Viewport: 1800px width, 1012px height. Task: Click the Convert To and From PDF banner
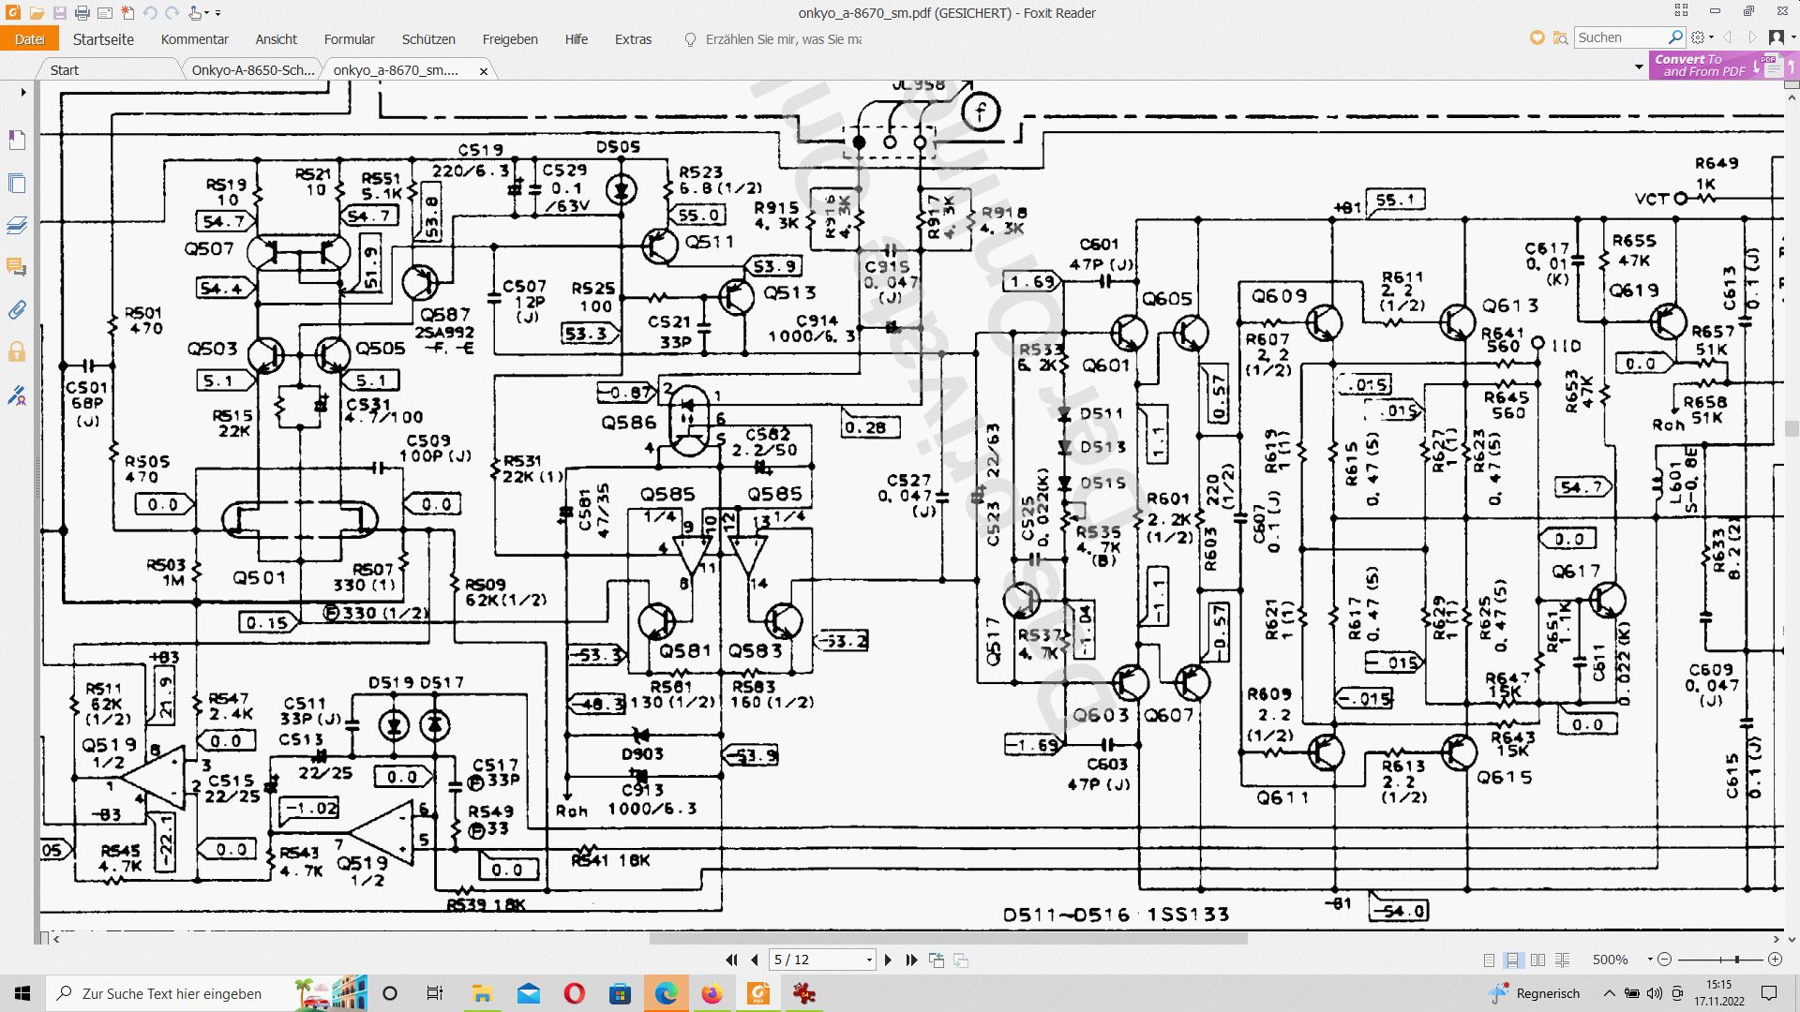click(1700, 65)
